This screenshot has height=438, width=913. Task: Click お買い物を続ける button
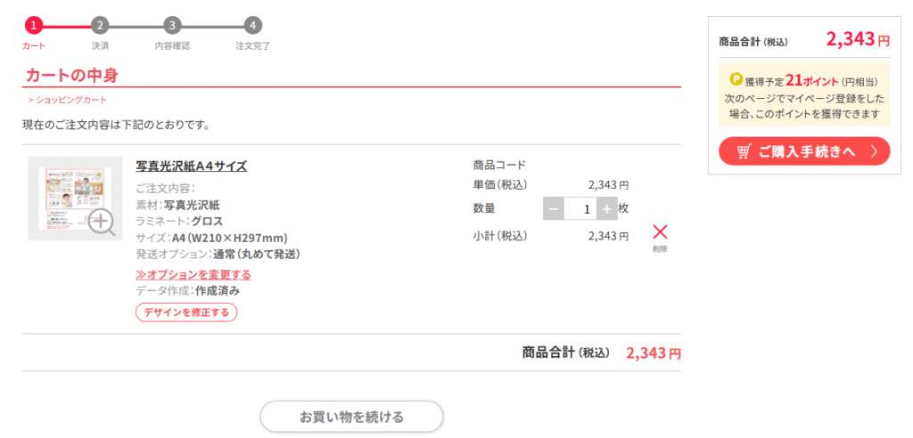(351, 417)
